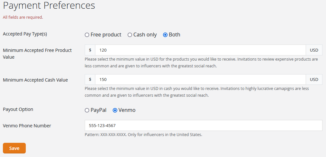Click the USD suffix of cash value field
The image size is (326, 157).
click(x=314, y=80)
